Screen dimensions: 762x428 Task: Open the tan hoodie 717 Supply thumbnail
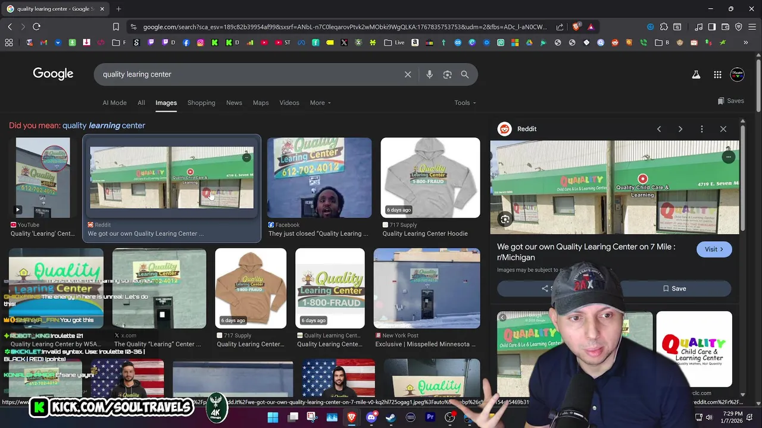click(251, 288)
